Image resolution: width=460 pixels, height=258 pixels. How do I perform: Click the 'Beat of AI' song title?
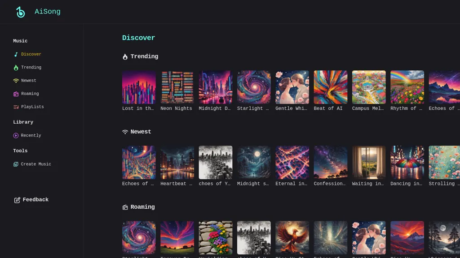point(328,108)
